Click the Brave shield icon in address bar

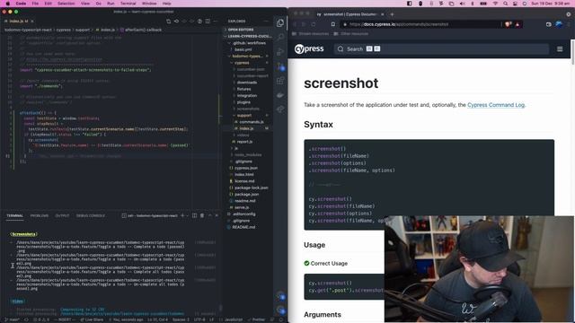[x=508, y=24]
